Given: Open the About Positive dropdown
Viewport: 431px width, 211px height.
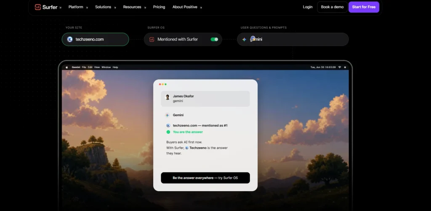Looking at the screenshot, I should pos(187,7).
